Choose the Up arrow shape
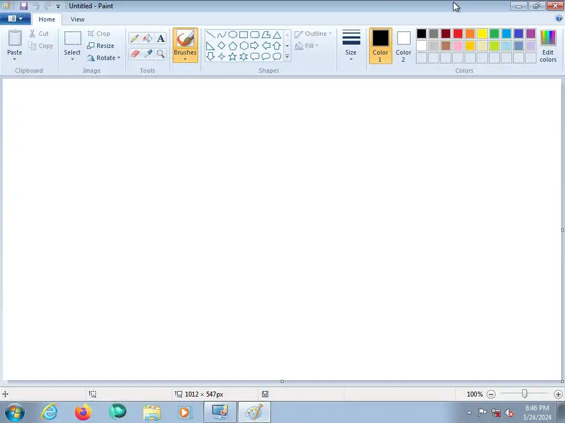Image resolution: width=565 pixels, height=423 pixels. click(277, 46)
